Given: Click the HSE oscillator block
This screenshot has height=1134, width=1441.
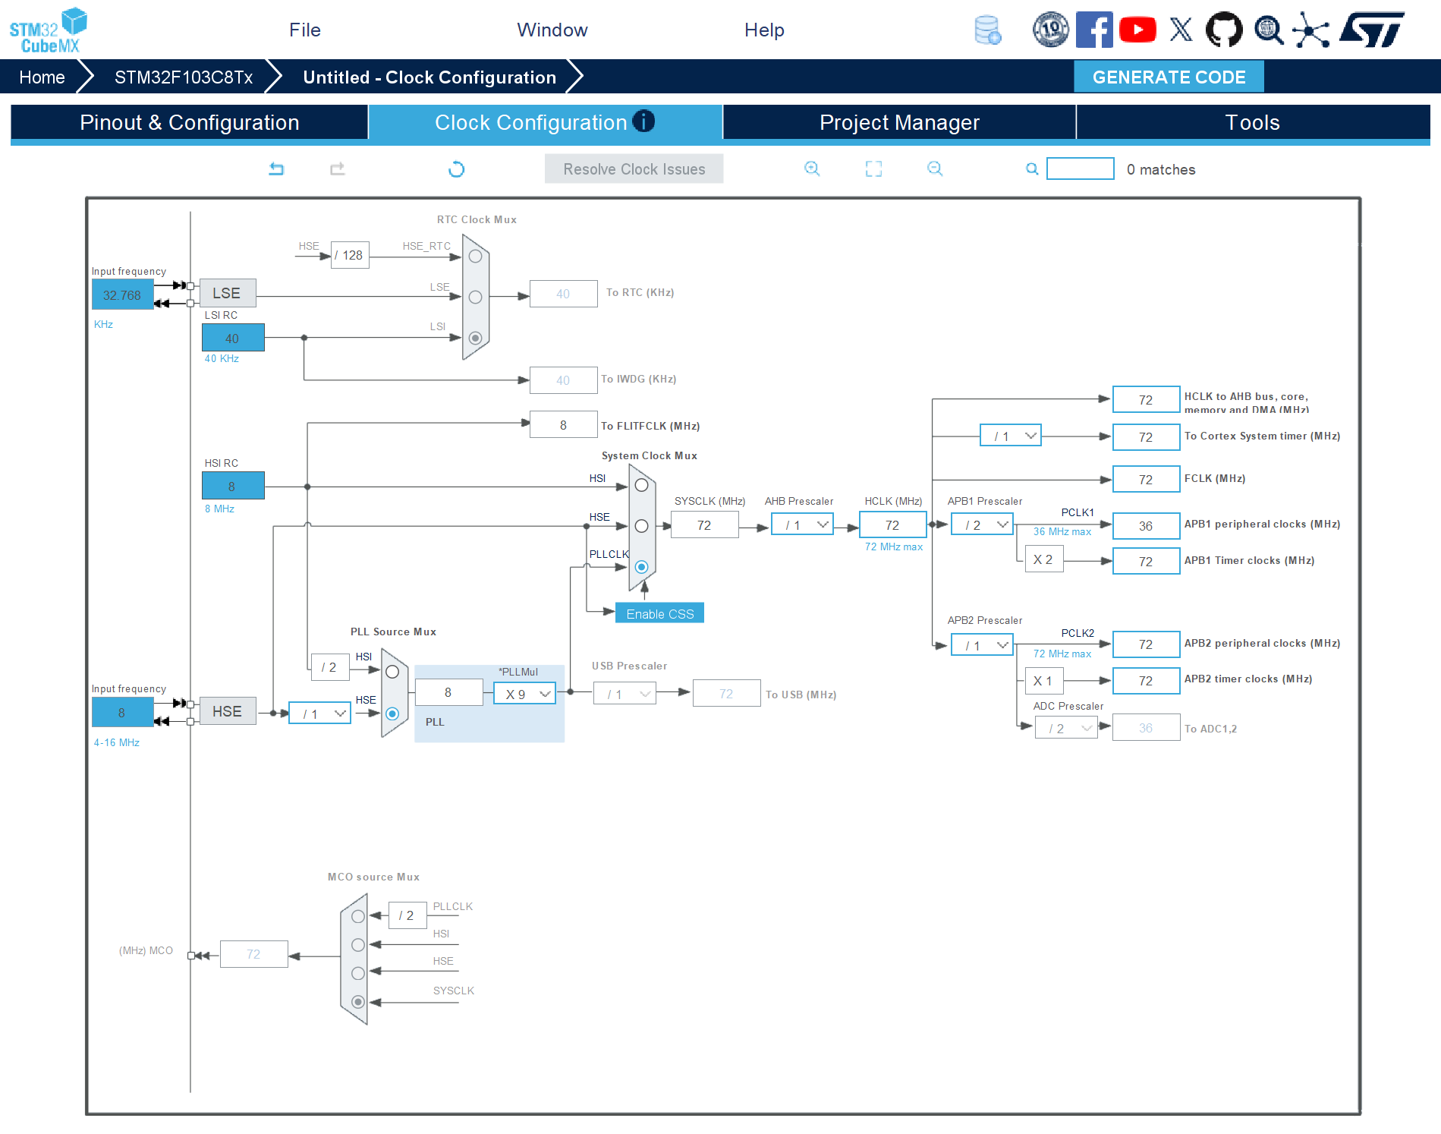Looking at the screenshot, I should [x=227, y=711].
